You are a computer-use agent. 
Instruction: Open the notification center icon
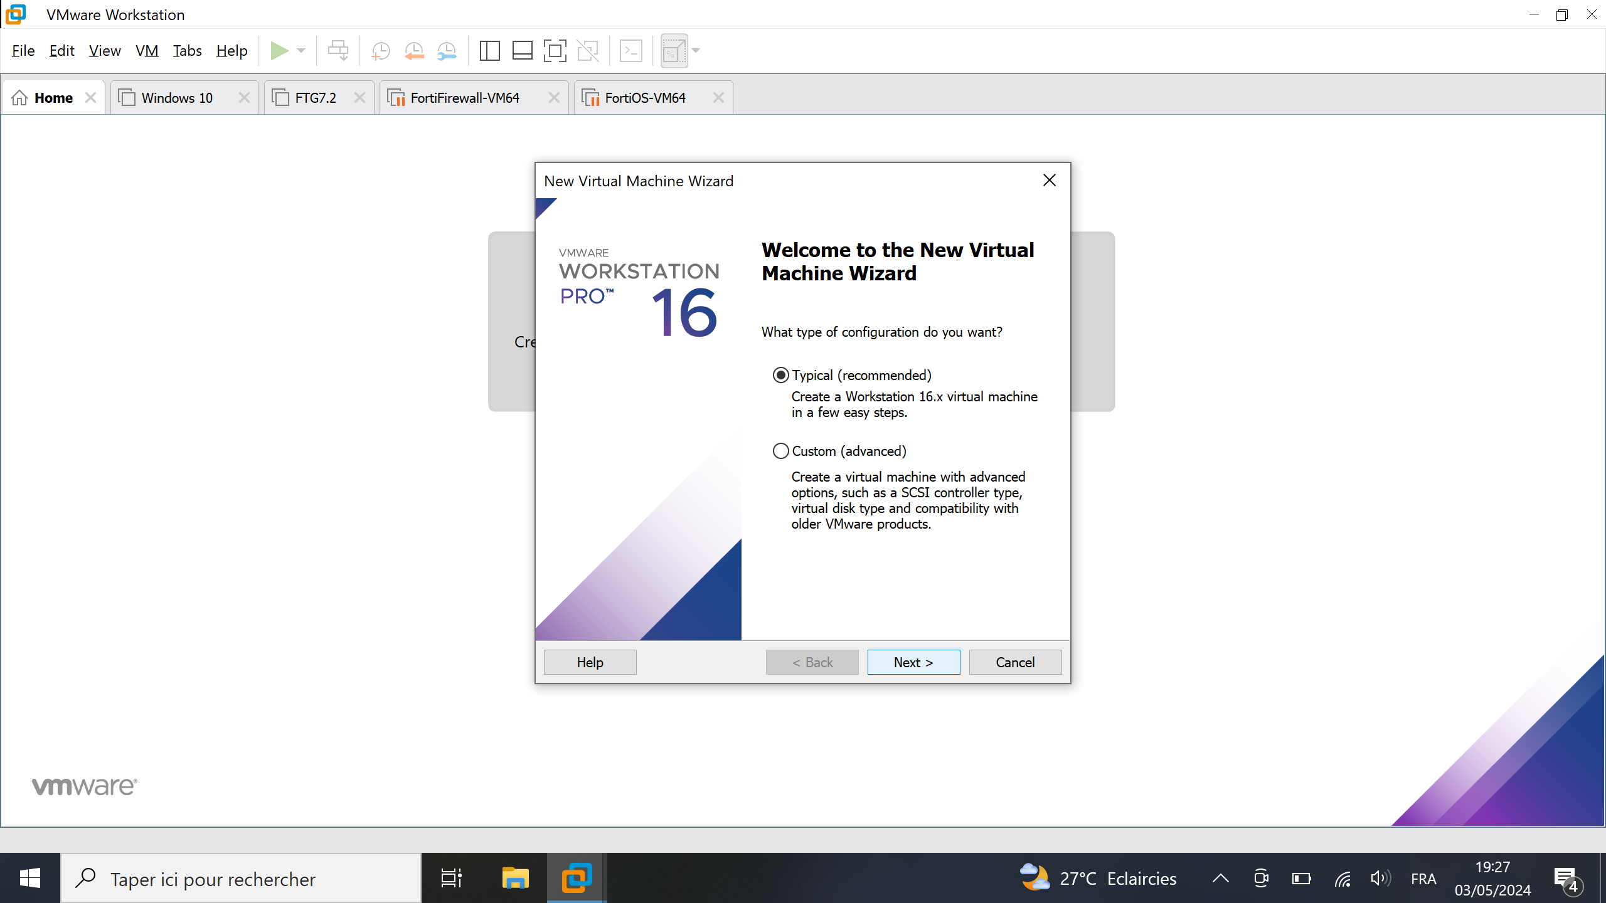click(x=1568, y=879)
